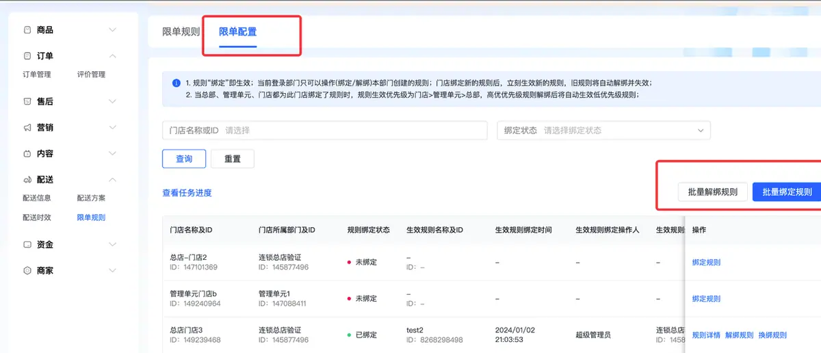Open 配送信息 in sidebar
821x353 pixels.
[36, 198]
